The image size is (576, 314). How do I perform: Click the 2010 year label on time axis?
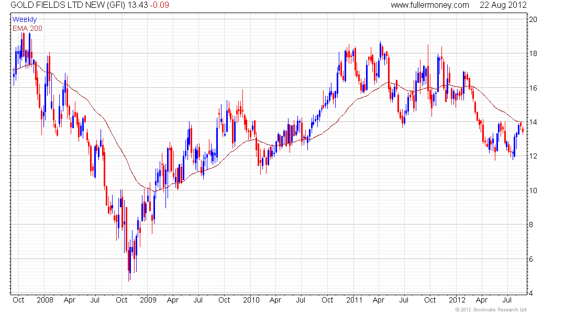[251, 300]
